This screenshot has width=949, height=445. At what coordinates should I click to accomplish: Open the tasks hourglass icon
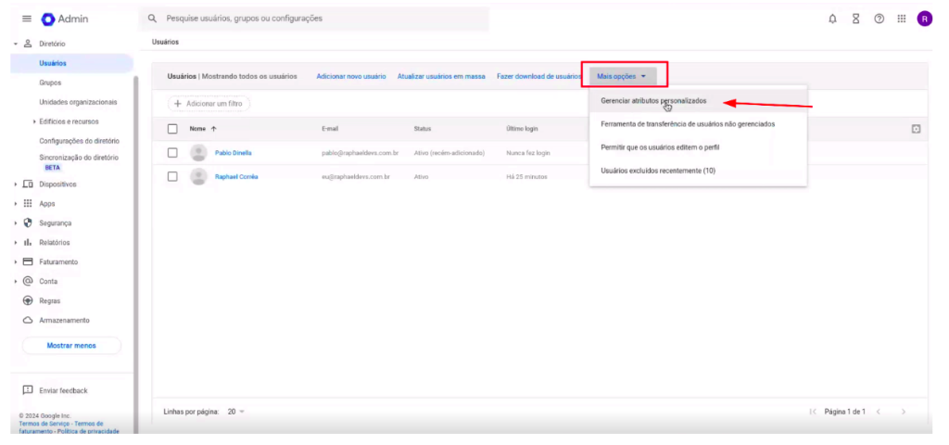pyautogui.click(x=855, y=19)
